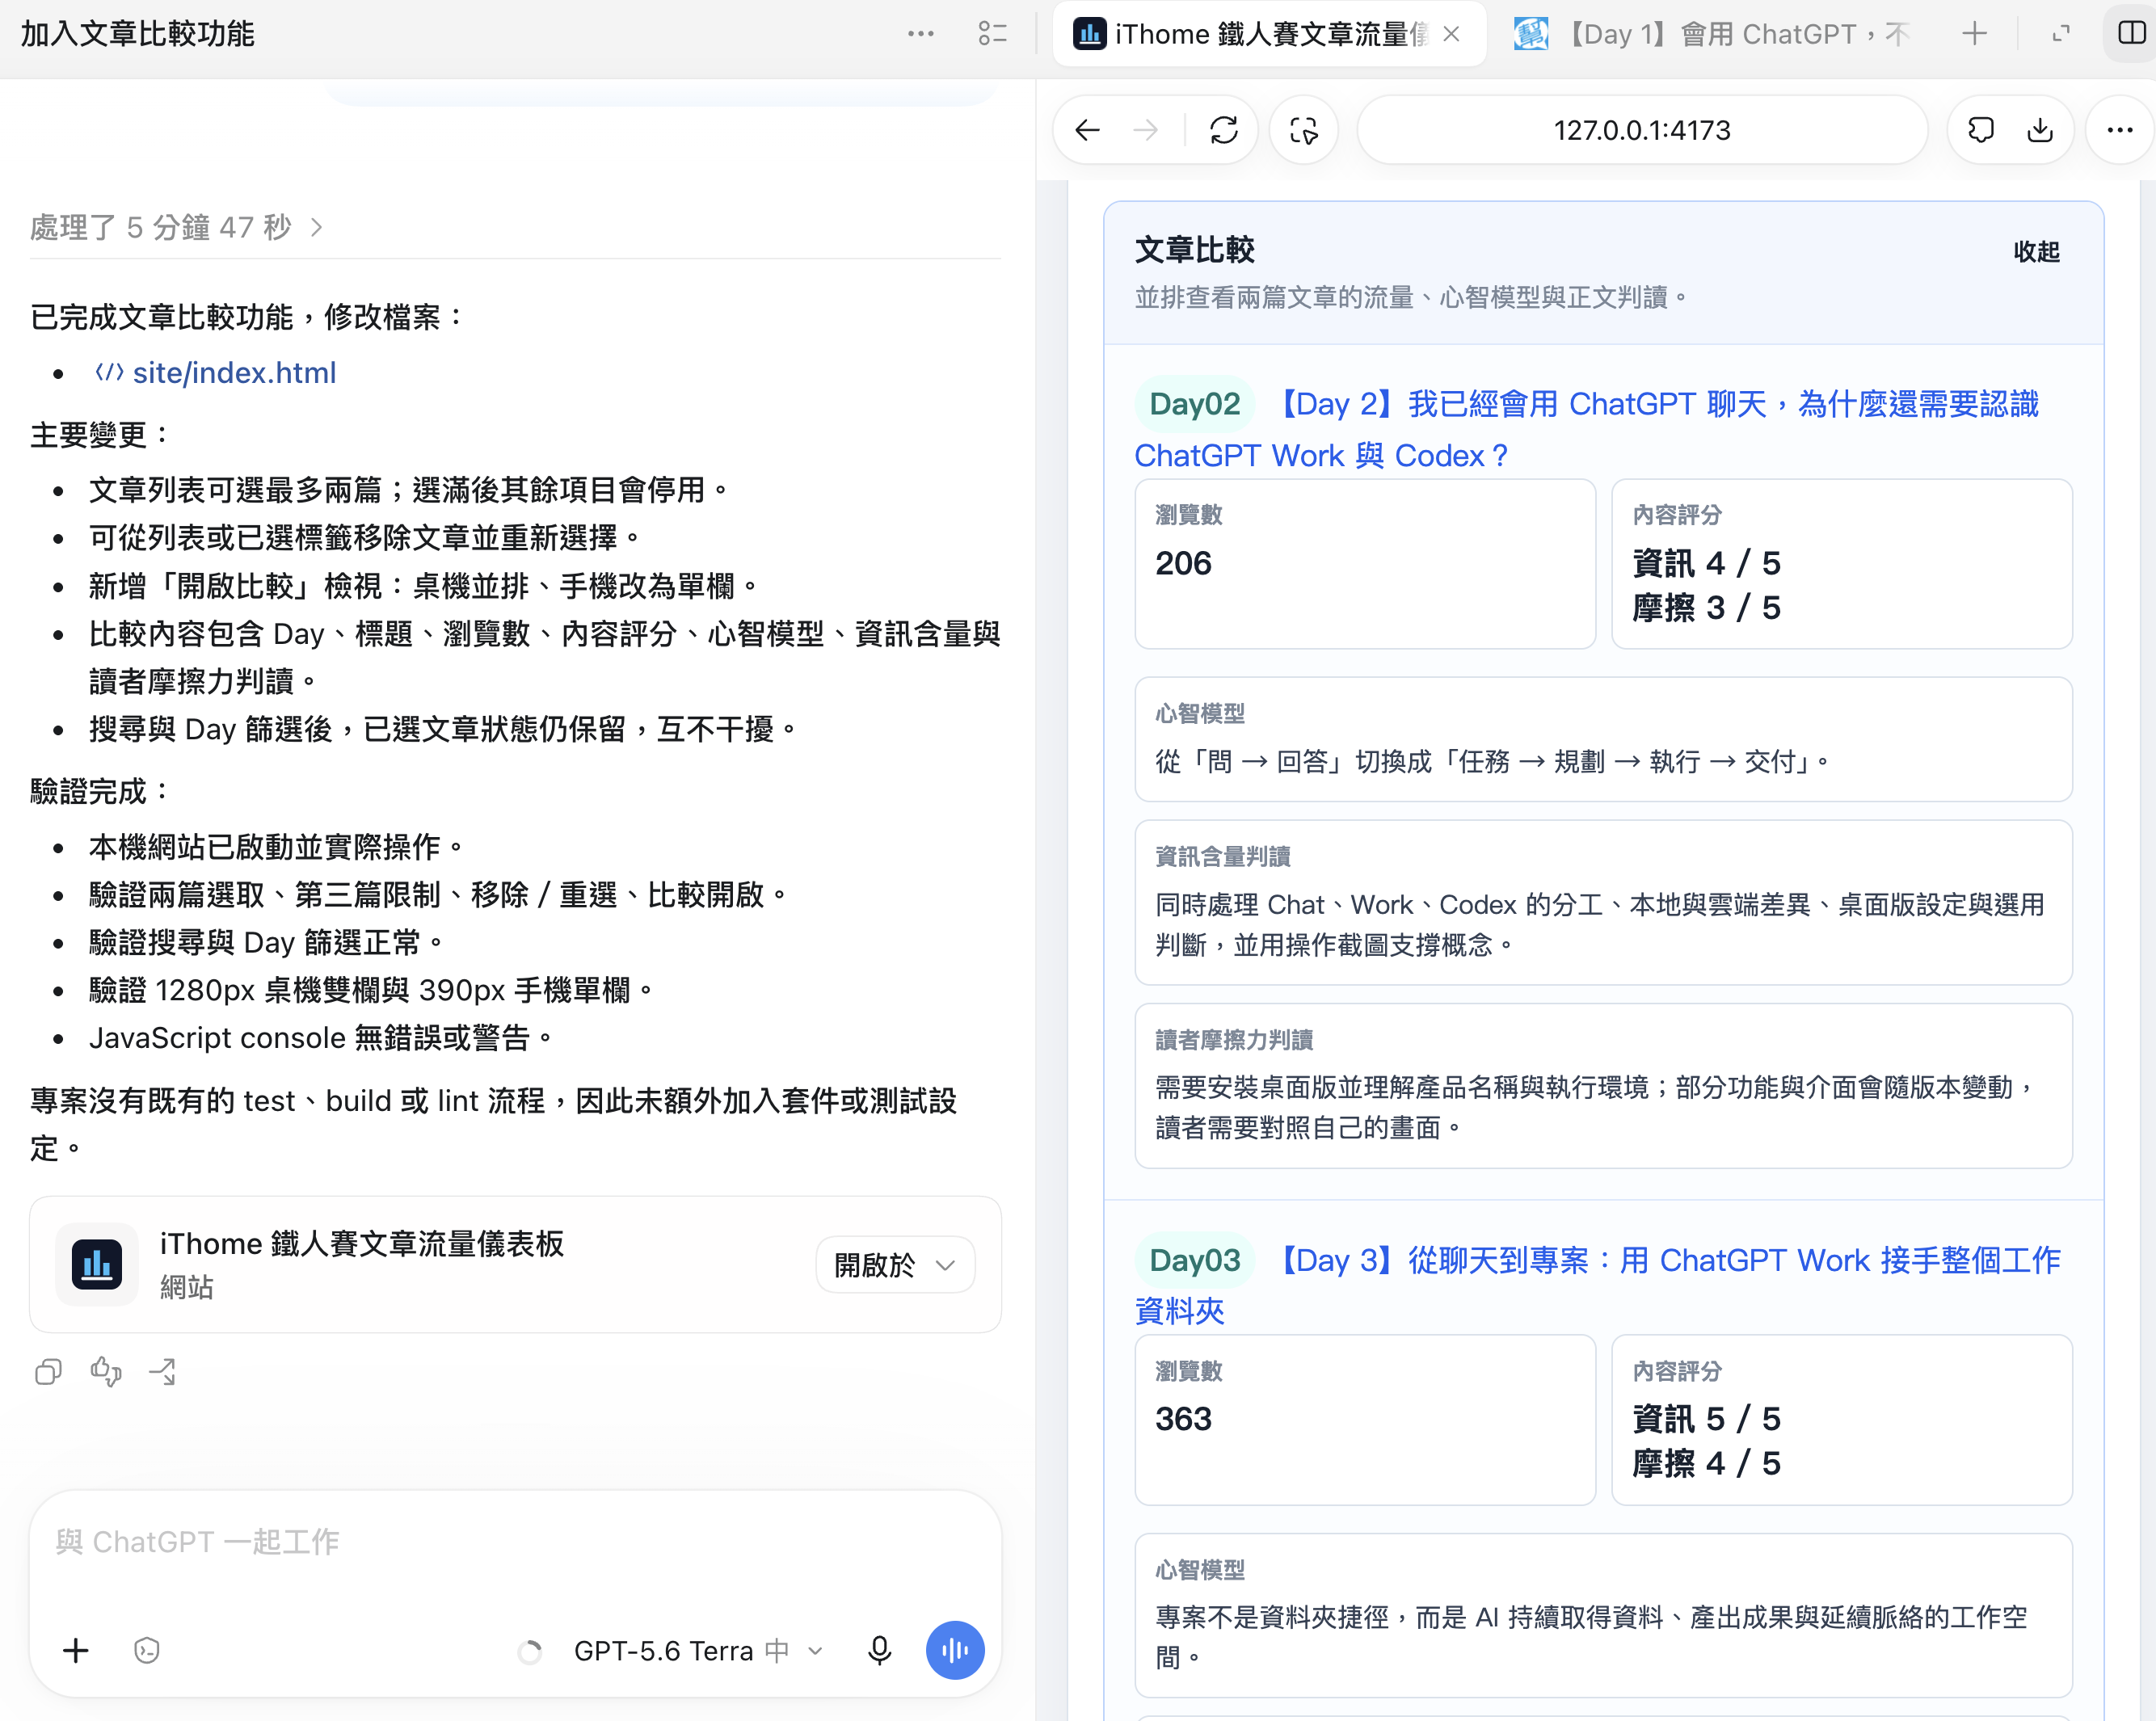Click the Day02 badge
2156x1721 pixels.
coord(1194,404)
